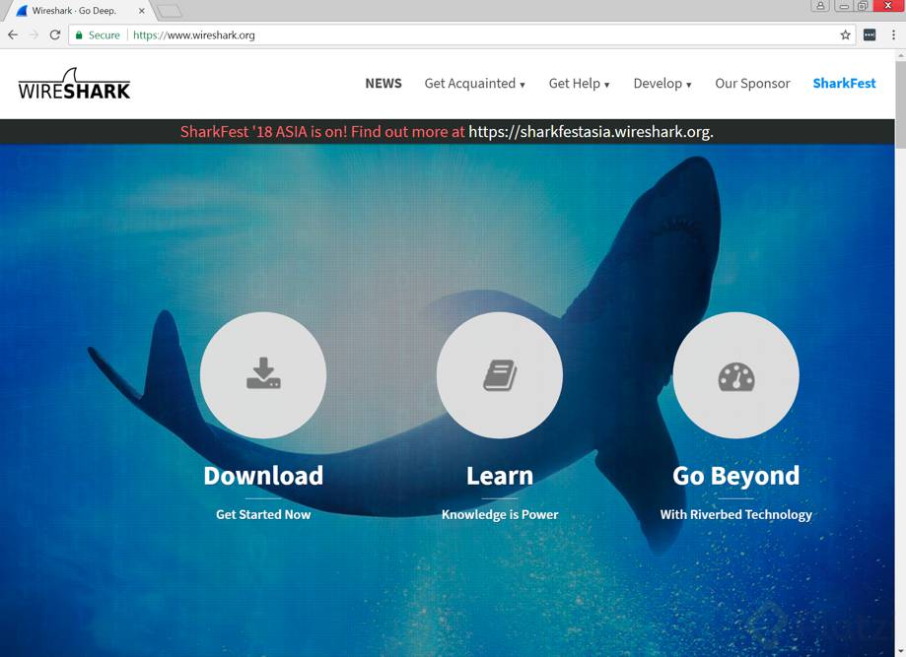Click the Get Started Now text
Viewport: 906px width, 657px height.
263,514
